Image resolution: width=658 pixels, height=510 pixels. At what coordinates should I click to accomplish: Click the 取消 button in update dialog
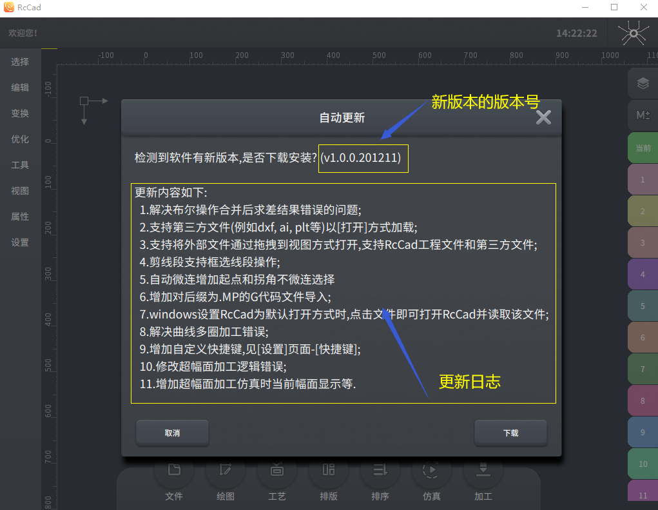pyautogui.click(x=173, y=433)
